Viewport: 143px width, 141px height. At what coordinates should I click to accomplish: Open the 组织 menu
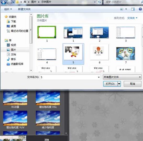(x=8, y=9)
